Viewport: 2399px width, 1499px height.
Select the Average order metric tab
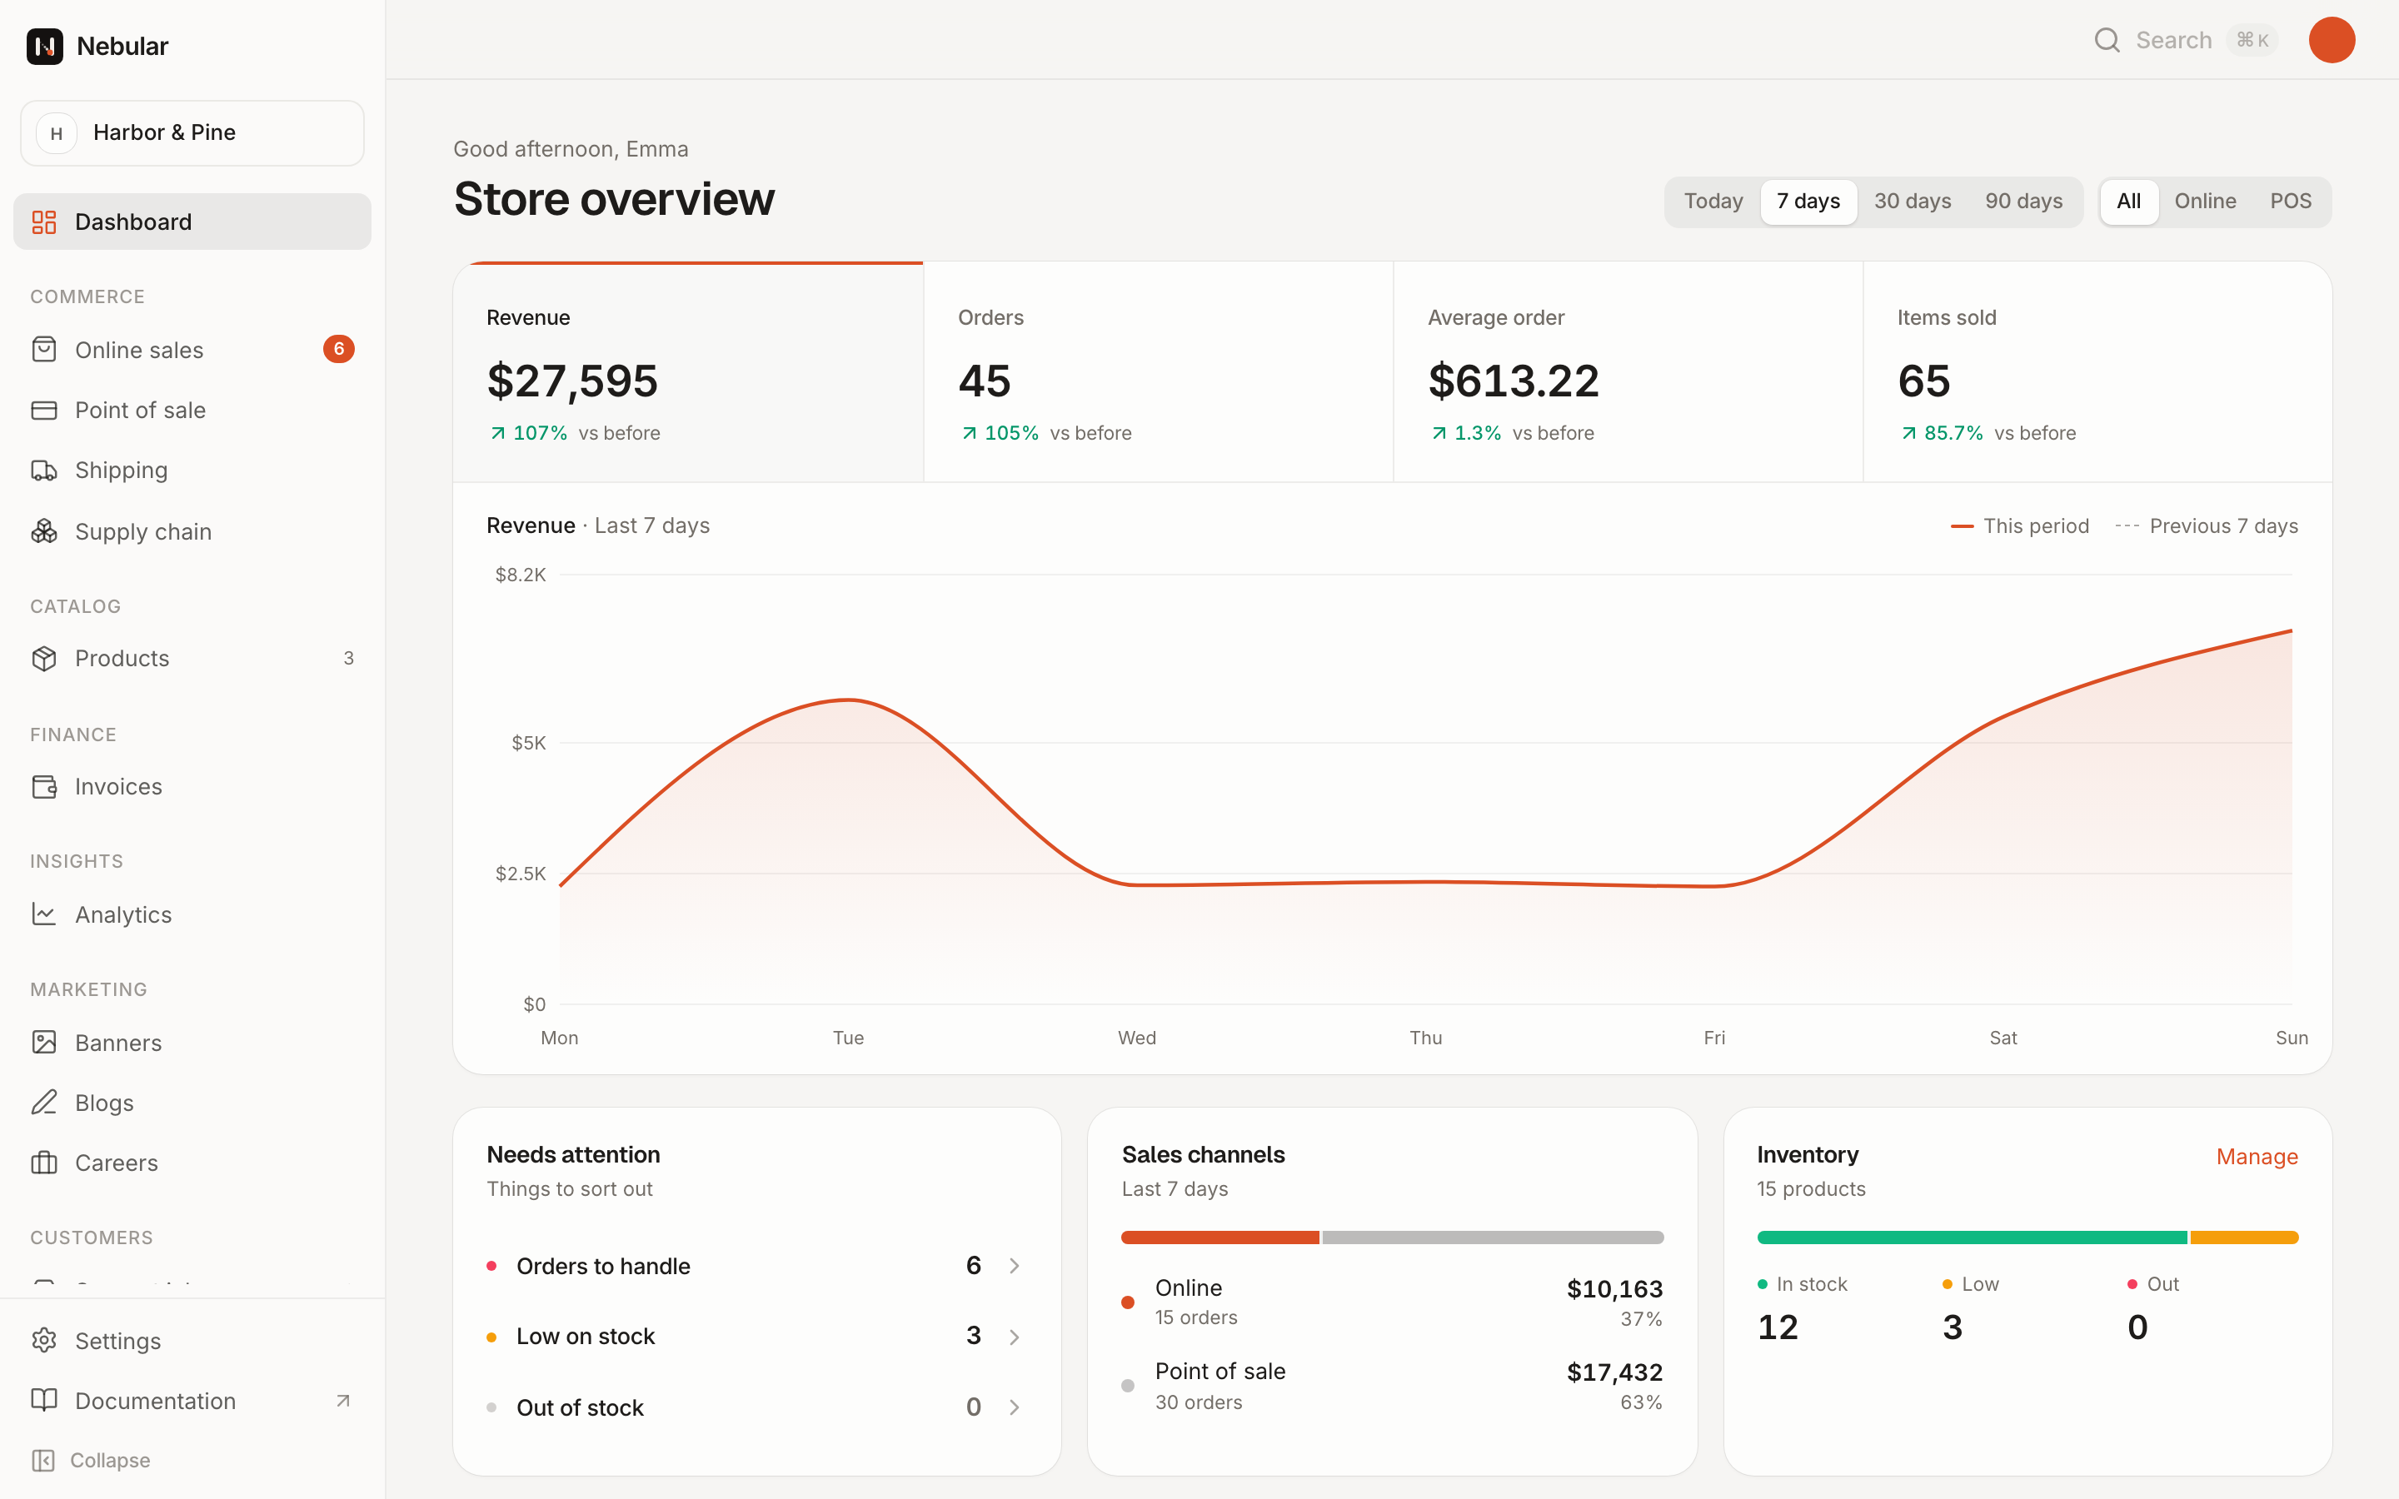click(1628, 373)
